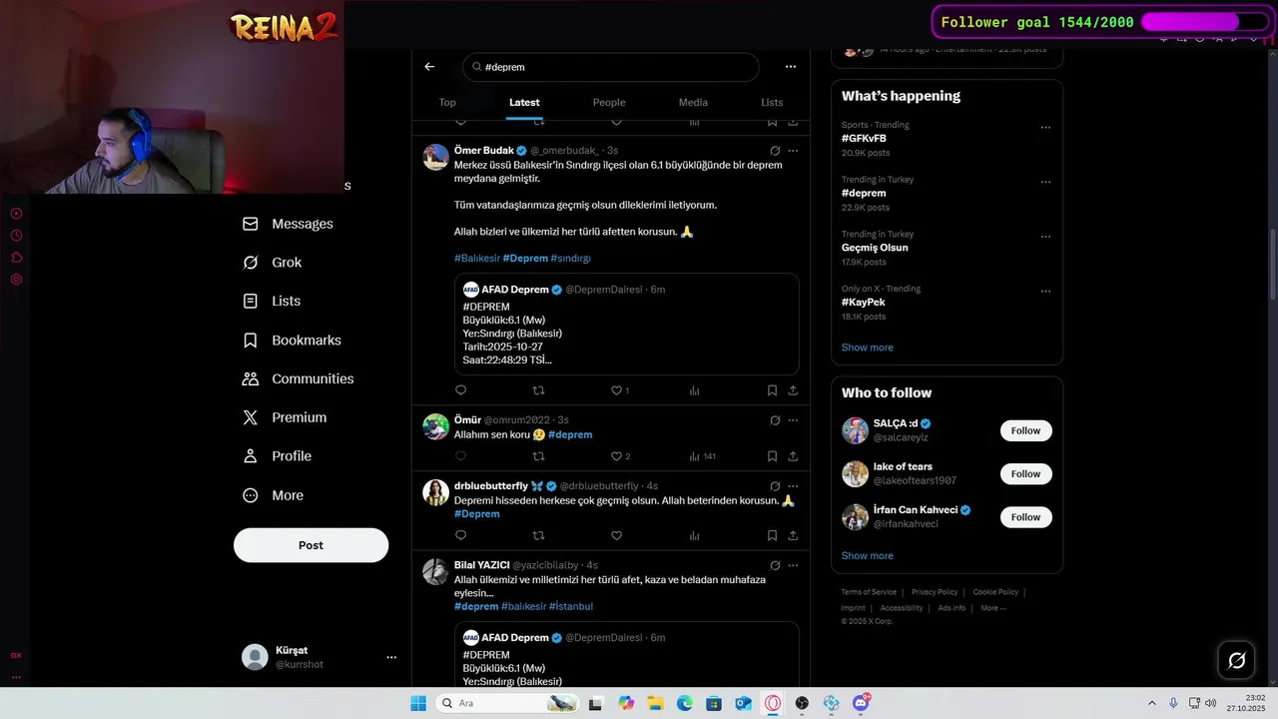The height and width of the screenshot is (719, 1278).
Task: Reply to drbluebutterfly's tweet
Action: (460, 536)
